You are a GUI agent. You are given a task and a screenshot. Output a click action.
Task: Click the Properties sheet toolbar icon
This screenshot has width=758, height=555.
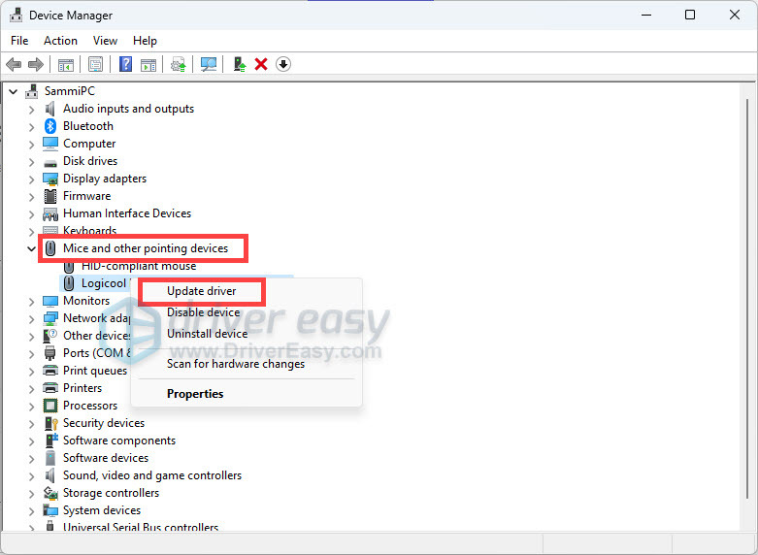tap(95, 64)
